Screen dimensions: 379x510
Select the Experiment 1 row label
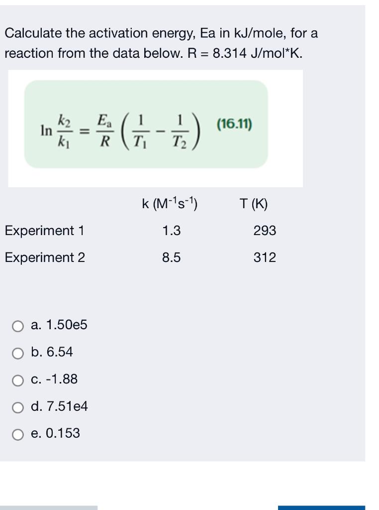[x=44, y=231]
